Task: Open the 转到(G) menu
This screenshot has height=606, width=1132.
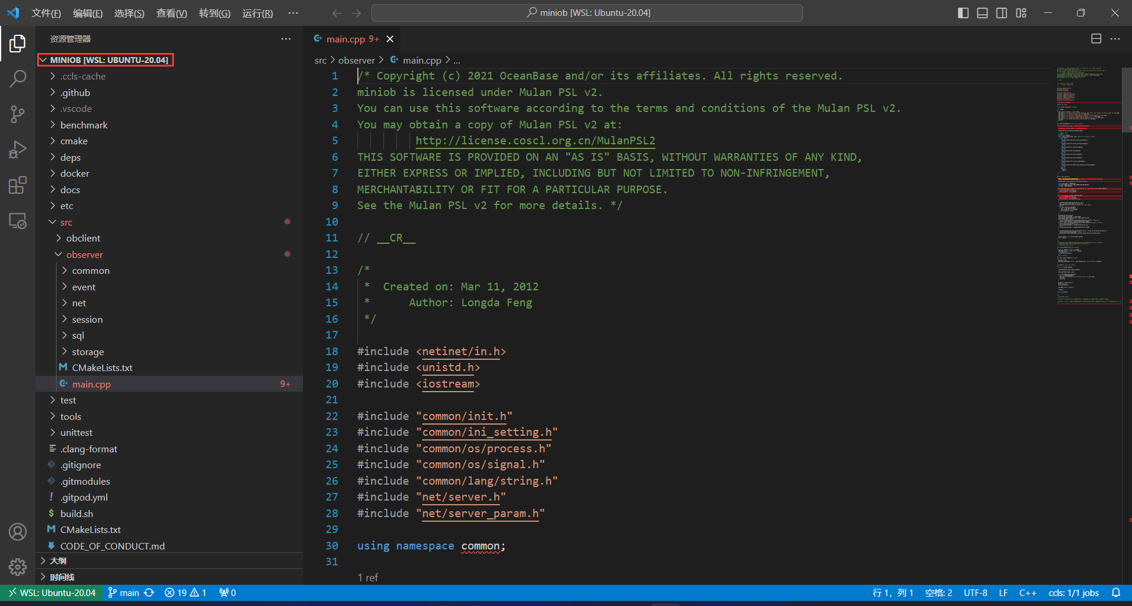Action: 215,13
